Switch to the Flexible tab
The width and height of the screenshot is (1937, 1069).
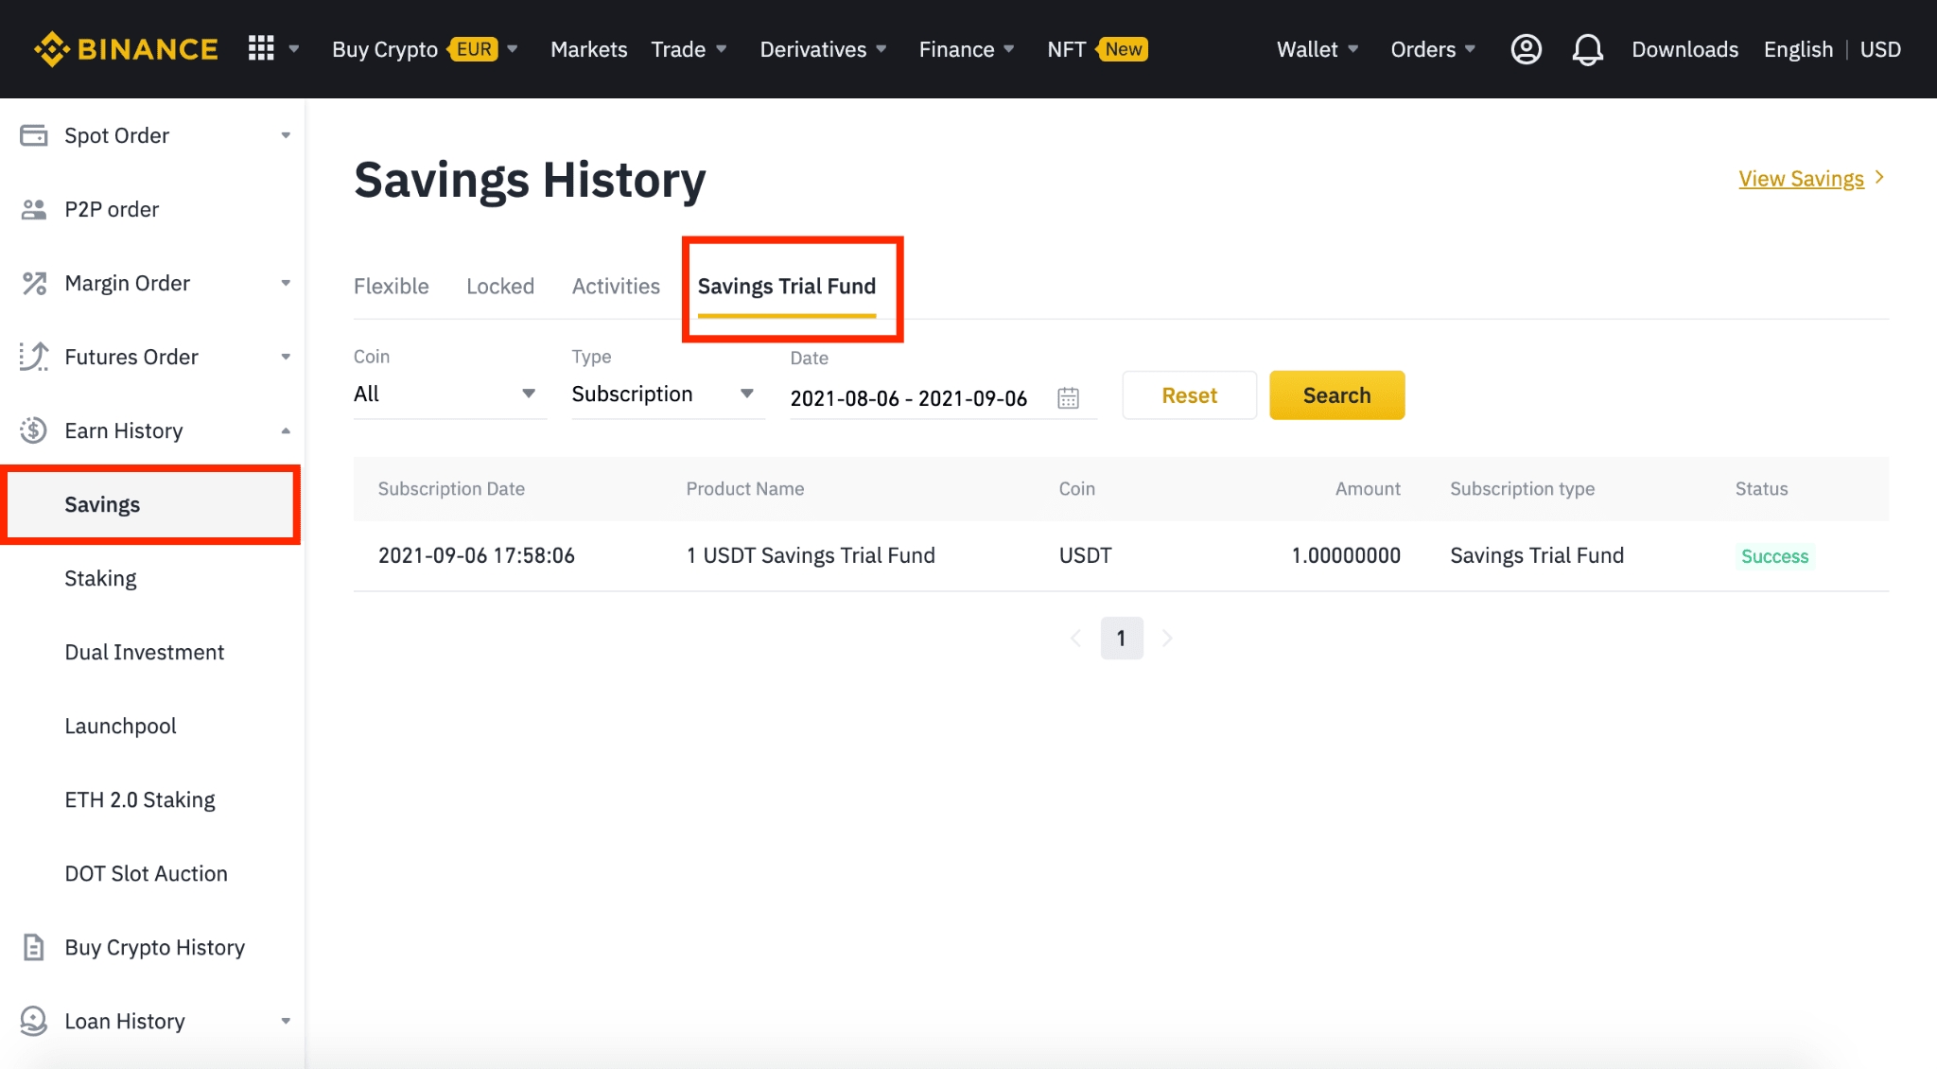pyautogui.click(x=391, y=286)
